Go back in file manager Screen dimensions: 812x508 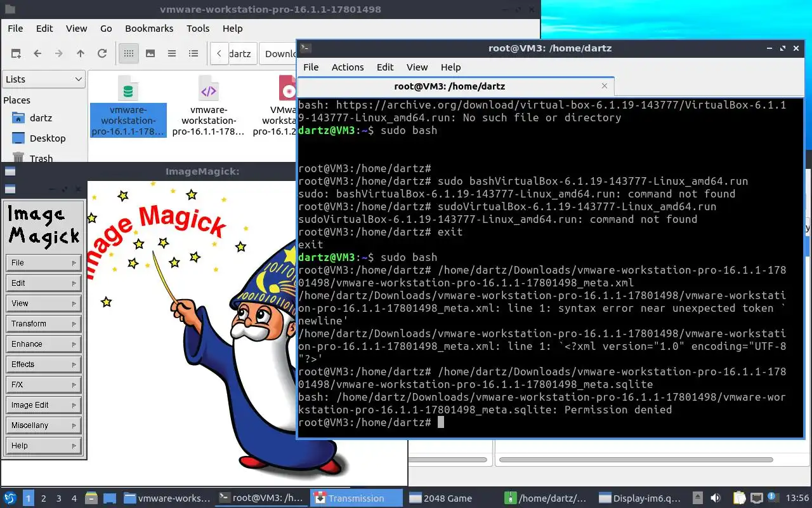point(37,54)
